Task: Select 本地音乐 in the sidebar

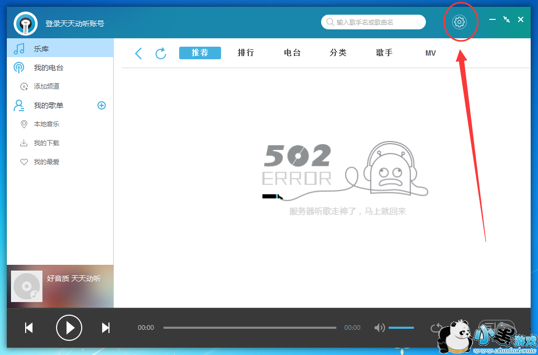Action: pyautogui.click(x=47, y=124)
